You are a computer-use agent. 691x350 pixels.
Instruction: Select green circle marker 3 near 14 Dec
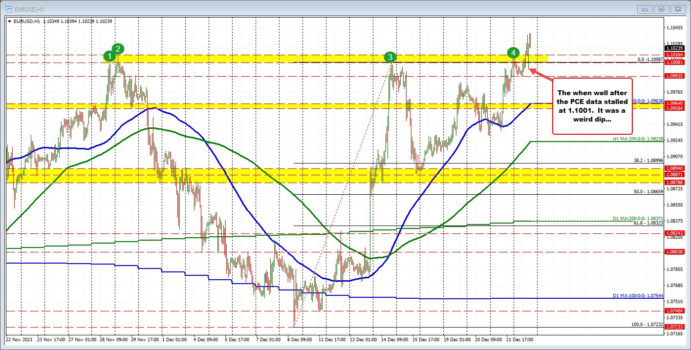tap(390, 57)
